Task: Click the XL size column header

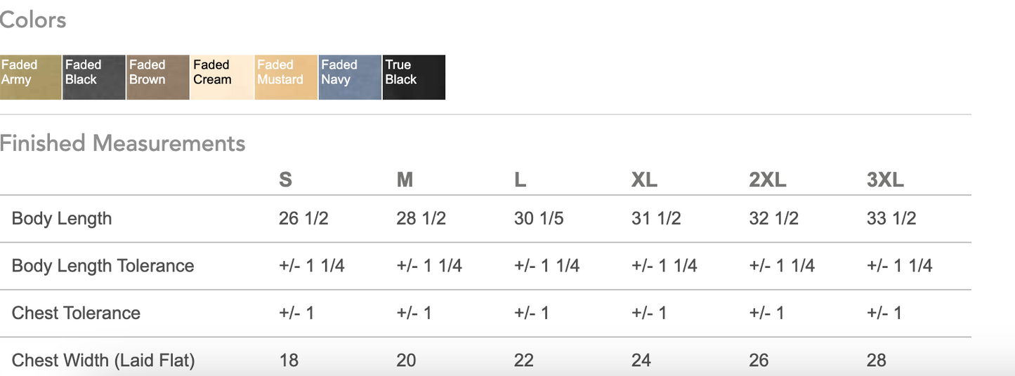Action: tap(644, 180)
